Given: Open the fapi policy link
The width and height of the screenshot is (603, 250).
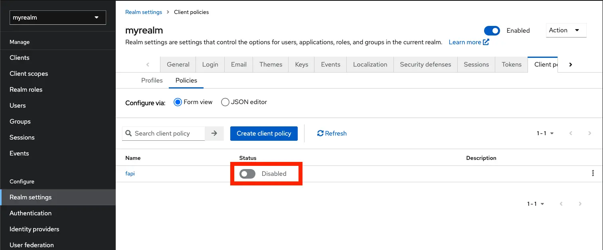Looking at the screenshot, I should 130,173.
